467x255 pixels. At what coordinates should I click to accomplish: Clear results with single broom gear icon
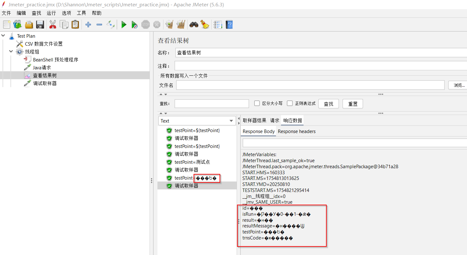pyautogui.click(x=170, y=24)
